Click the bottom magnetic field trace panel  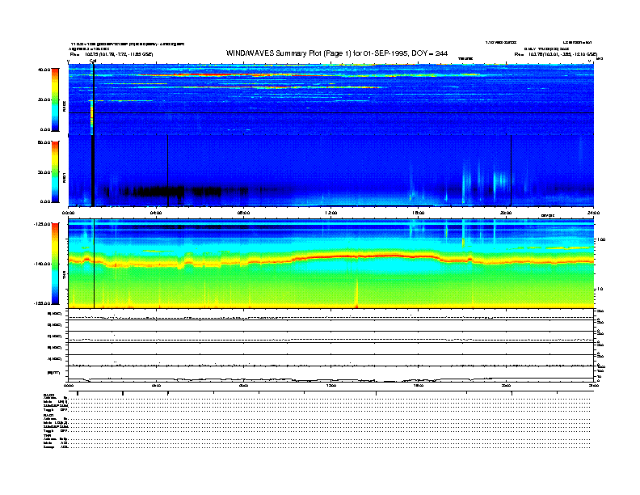331,374
